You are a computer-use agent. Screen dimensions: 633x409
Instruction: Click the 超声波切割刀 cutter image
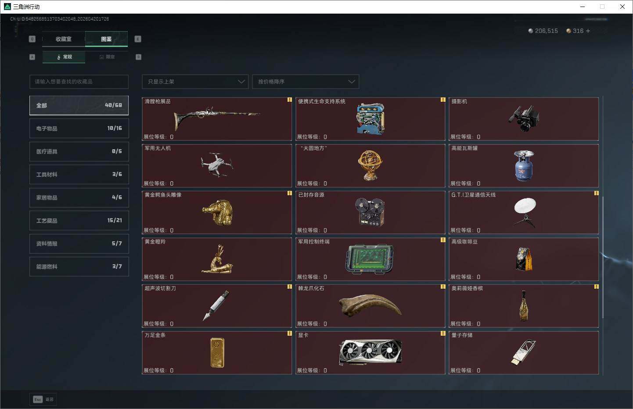[x=216, y=305]
